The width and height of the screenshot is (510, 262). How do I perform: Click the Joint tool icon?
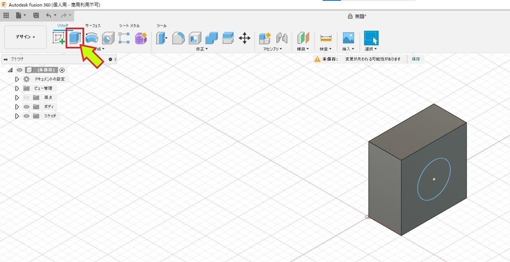282,38
